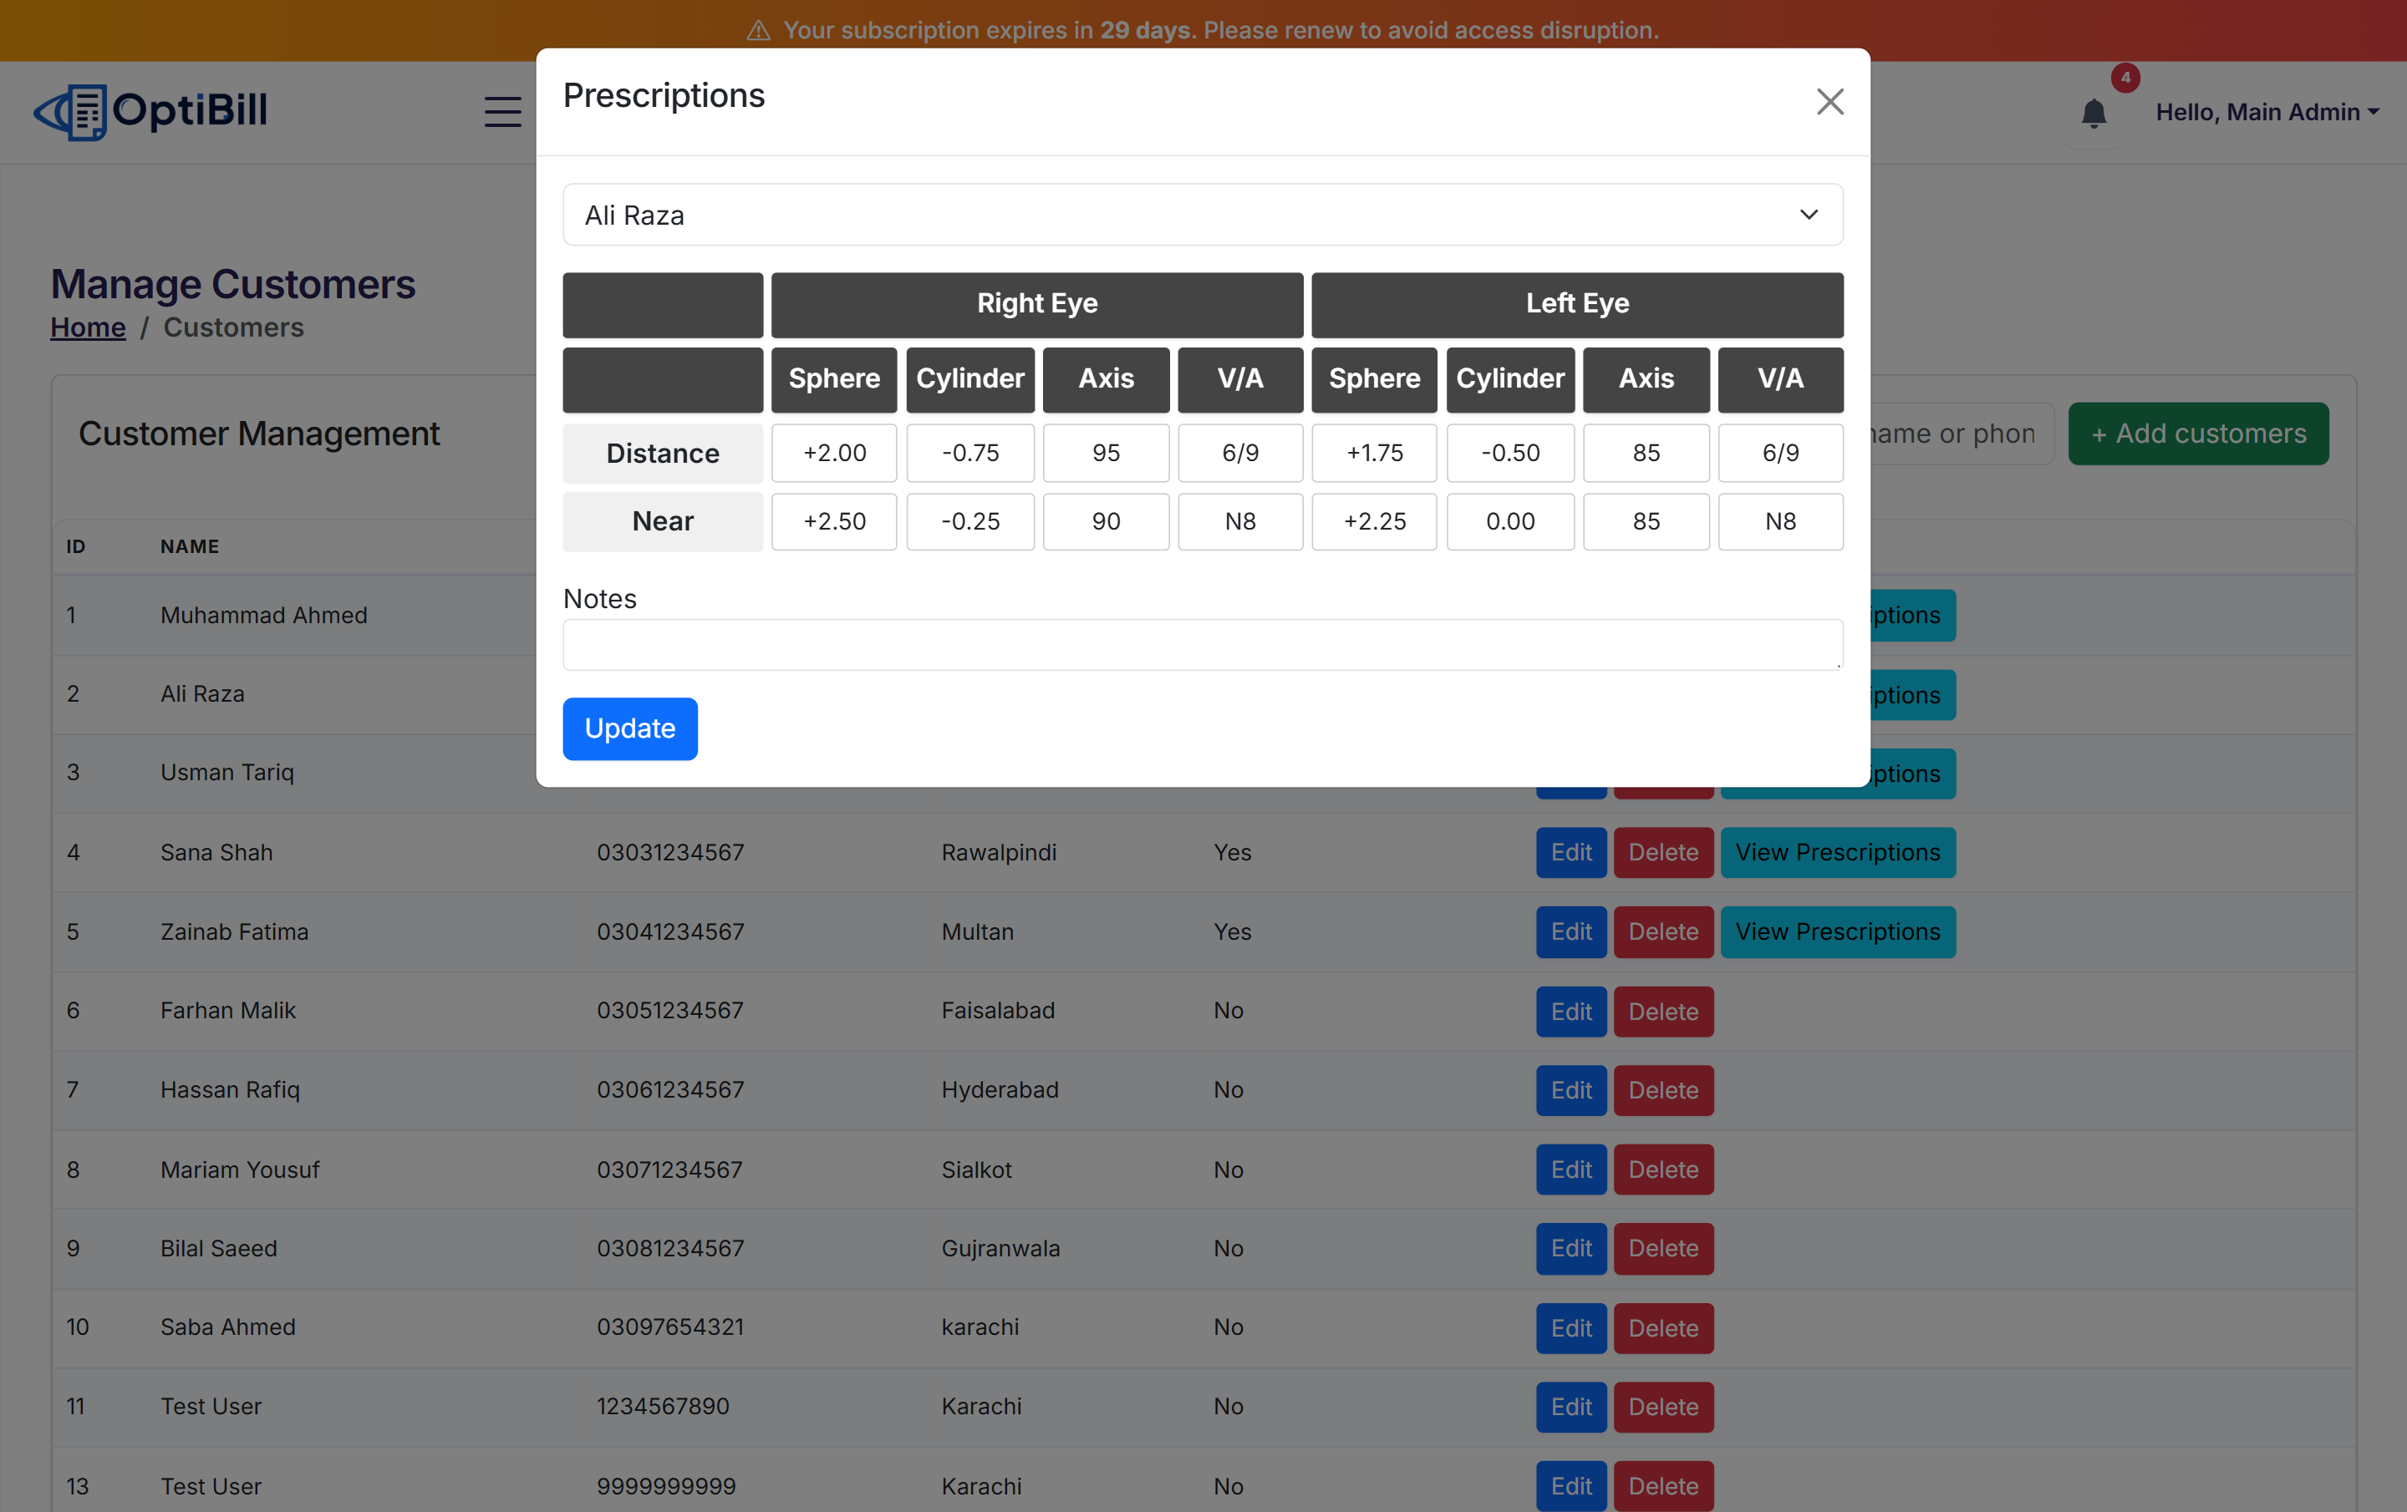Click the subscription expiry warning banner
Screen dimensions: 2407x1512
click(x=1203, y=30)
